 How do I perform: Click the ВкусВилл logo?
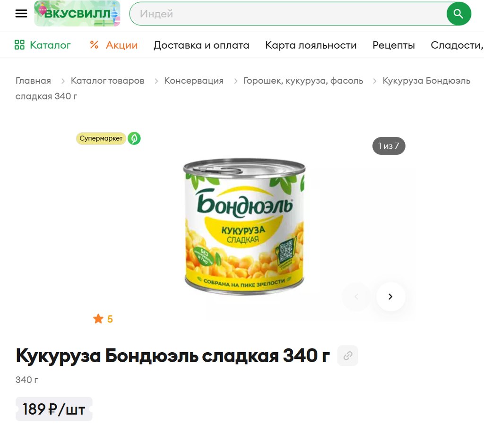pyautogui.click(x=77, y=14)
